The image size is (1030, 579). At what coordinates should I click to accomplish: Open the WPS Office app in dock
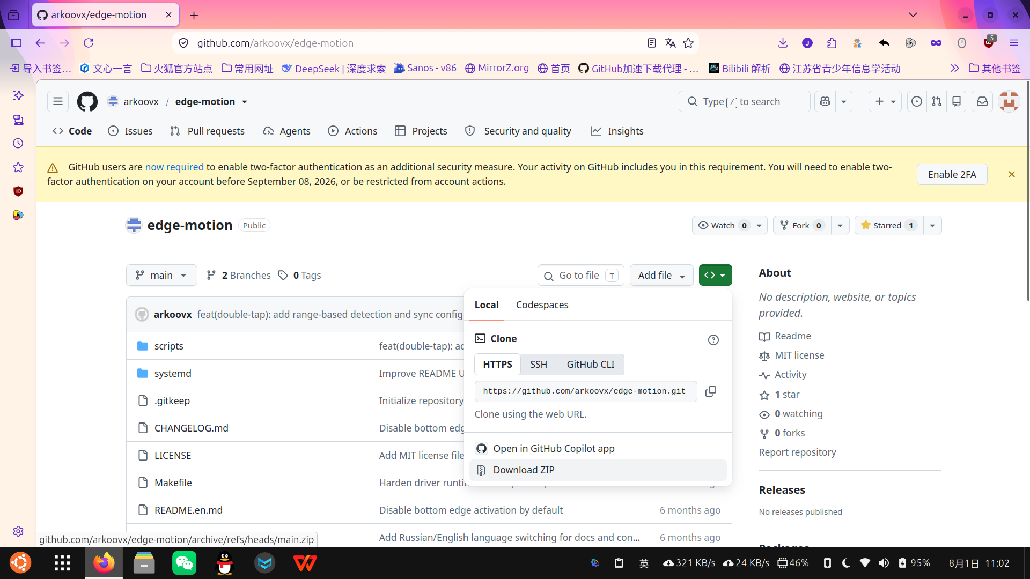(x=305, y=563)
